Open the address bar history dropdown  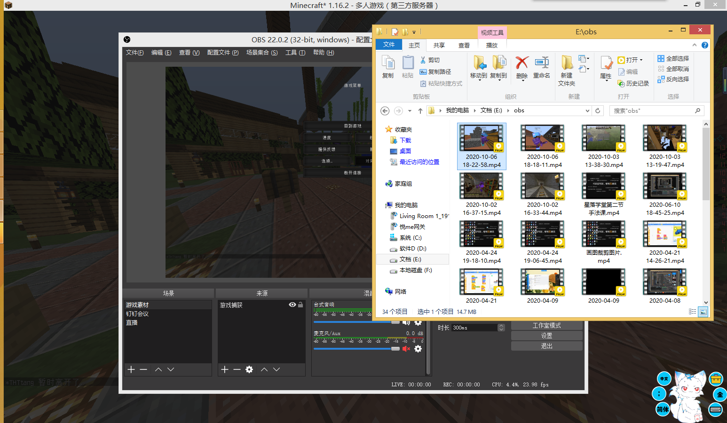pos(587,111)
